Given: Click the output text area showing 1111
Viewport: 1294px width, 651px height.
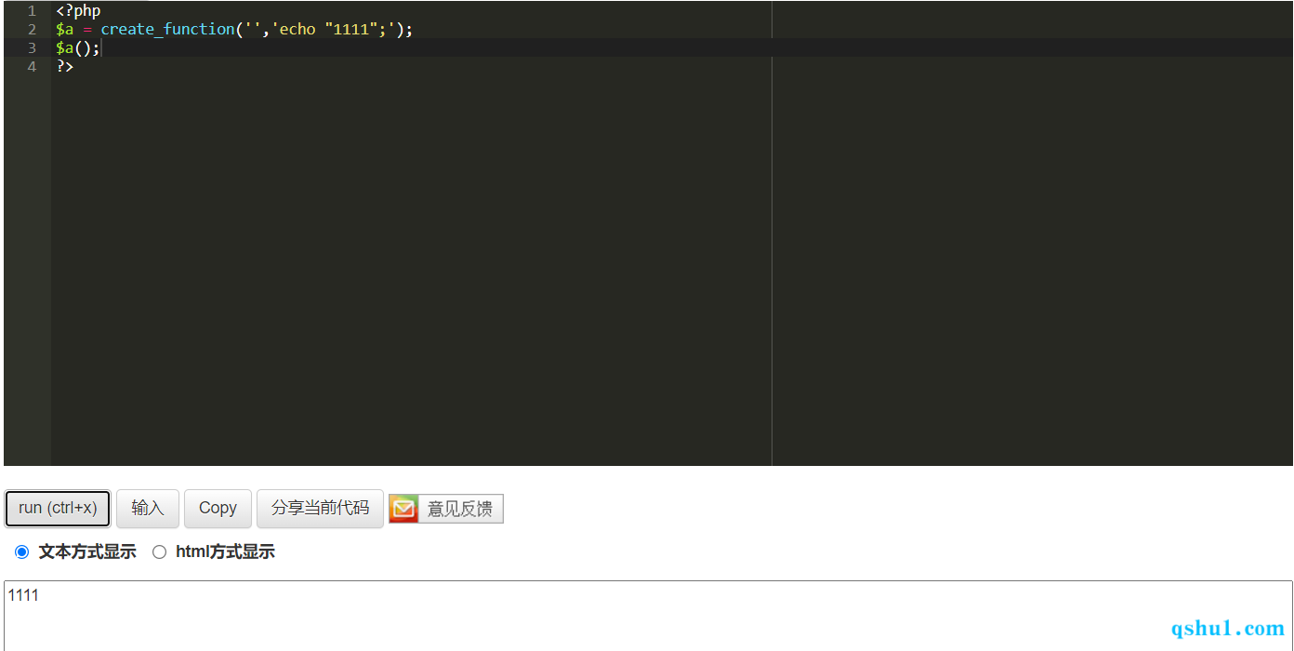Looking at the screenshot, I should (648, 616).
